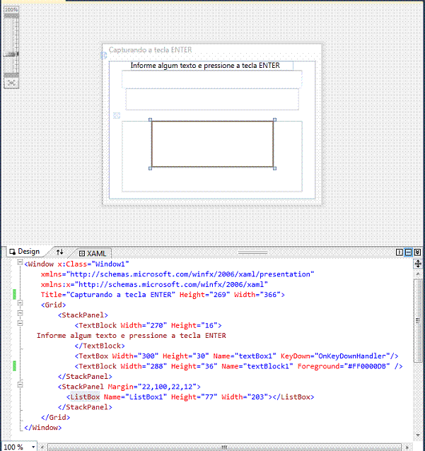Select the ListBox1 control in designer
The image size is (425, 451).
click(212, 143)
